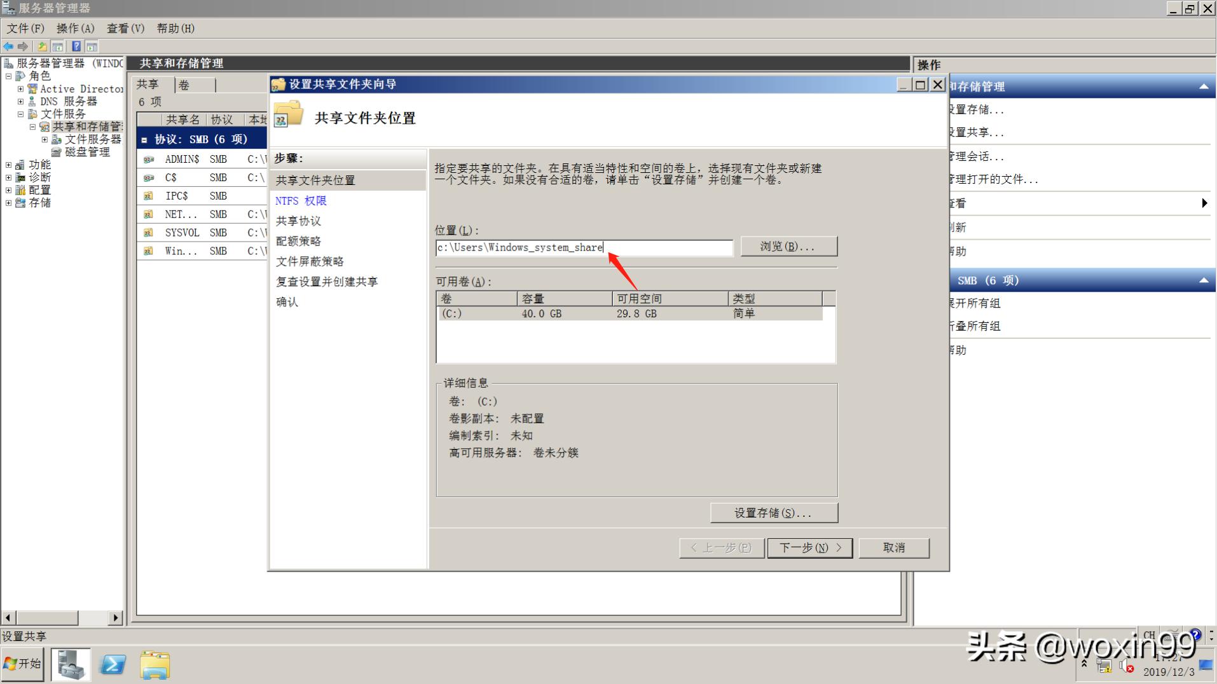Select 磁盘管理 in the console tree
This screenshot has width=1217, height=684.
[86, 152]
